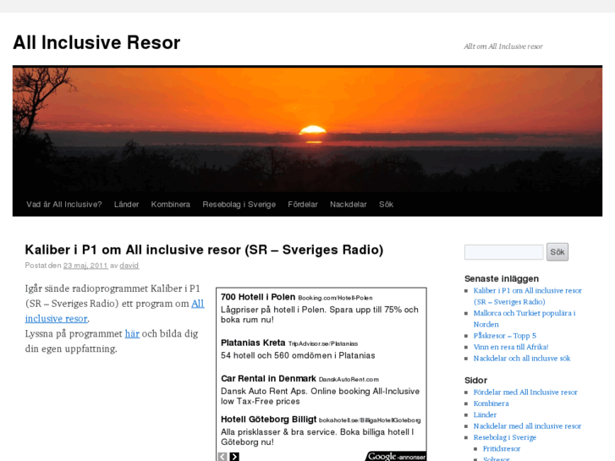Open 'Resebolag i Sverige' page under Sidor
615x461 pixels.
coord(505,437)
